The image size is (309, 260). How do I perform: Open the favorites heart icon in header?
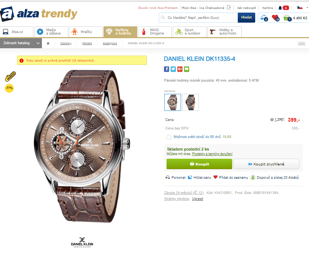(275, 18)
